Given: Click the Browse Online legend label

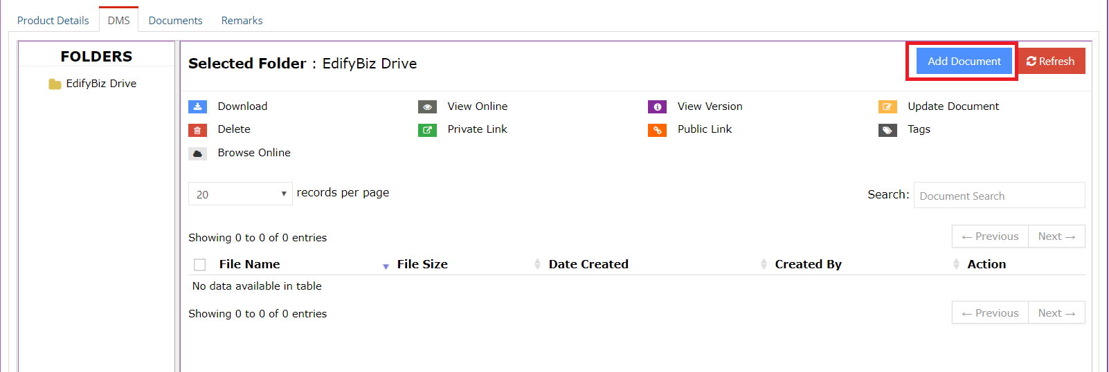Looking at the screenshot, I should point(254,153).
